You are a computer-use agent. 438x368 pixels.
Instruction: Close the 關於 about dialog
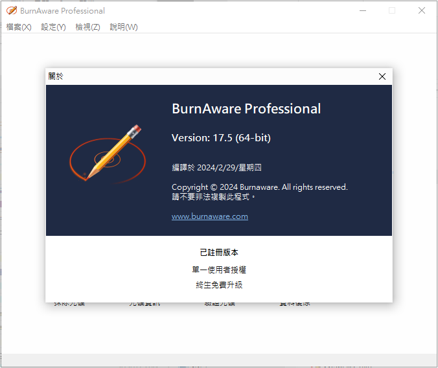(382, 76)
